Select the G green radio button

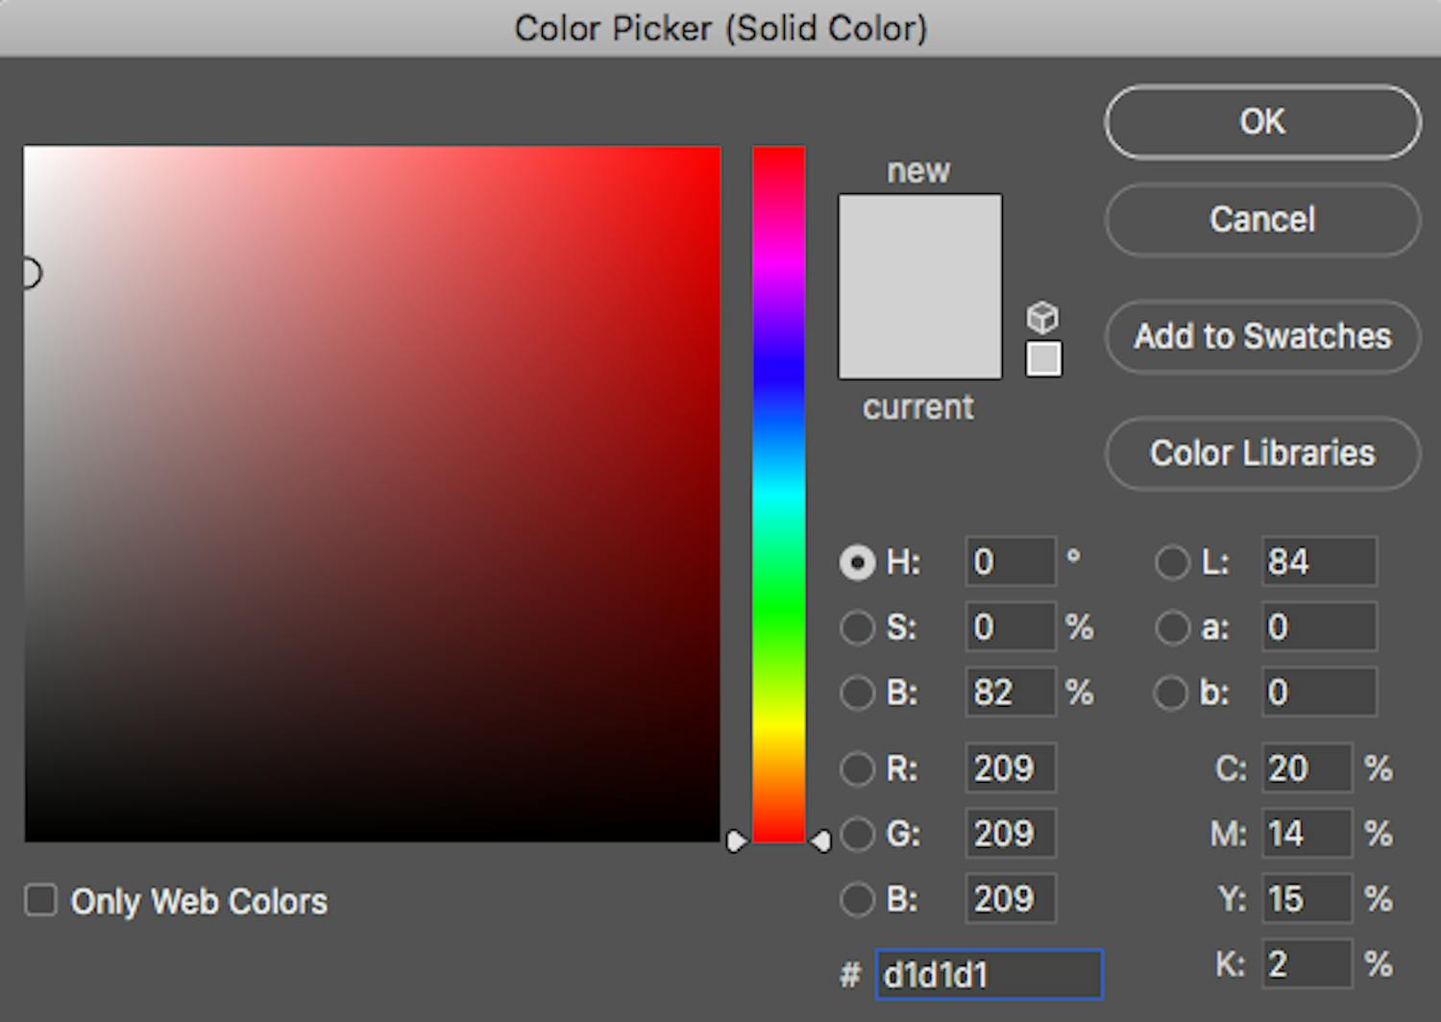click(x=857, y=834)
